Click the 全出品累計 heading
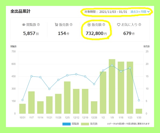This screenshot has width=160, height=133. coord(20,11)
